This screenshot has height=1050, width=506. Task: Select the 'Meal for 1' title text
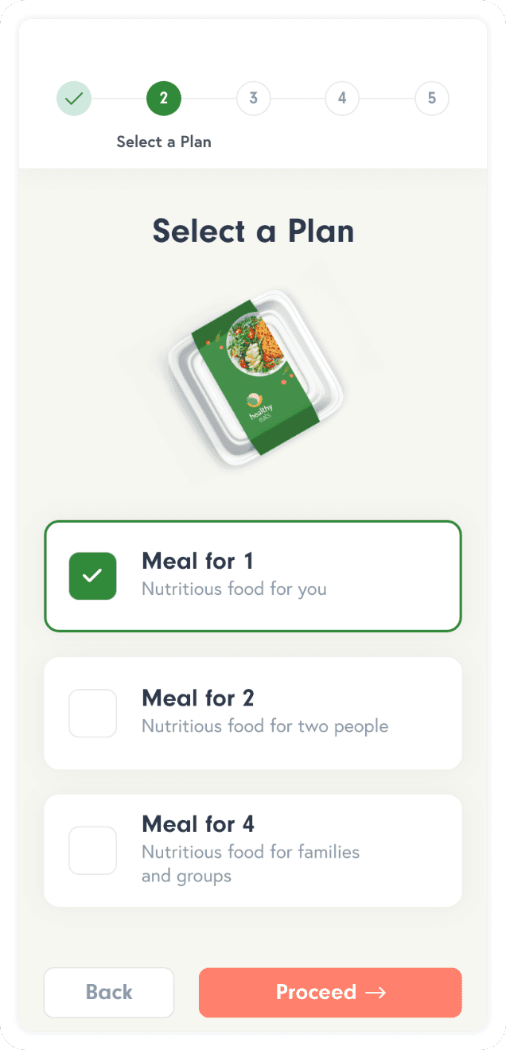197,561
